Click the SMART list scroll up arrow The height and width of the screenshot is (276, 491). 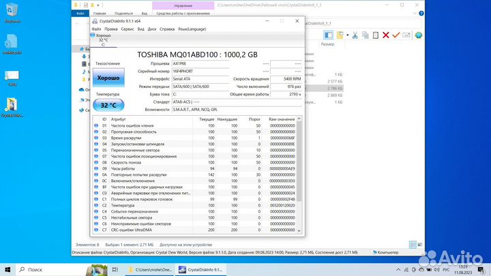point(299,119)
